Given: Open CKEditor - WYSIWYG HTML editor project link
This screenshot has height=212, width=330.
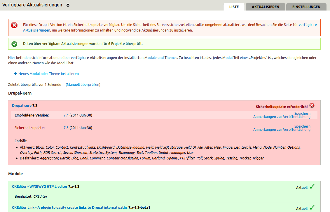Looking at the screenshot, I should (39, 187).
